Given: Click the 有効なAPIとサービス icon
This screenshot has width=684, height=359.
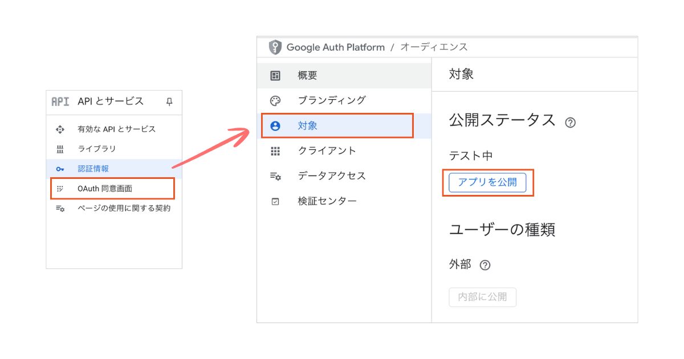Looking at the screenshot, I should pos(60,129).
